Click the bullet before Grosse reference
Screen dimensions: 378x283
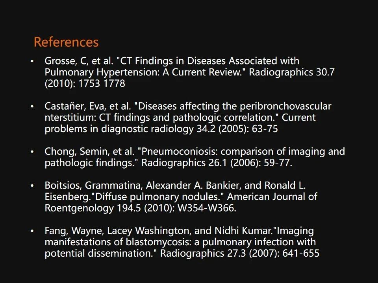click(x=32, y=61)
